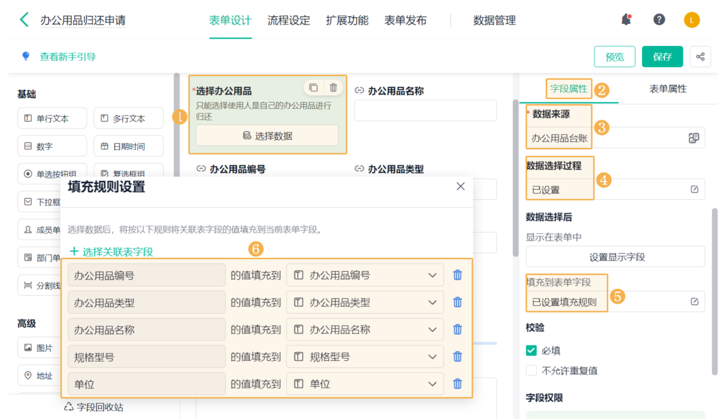Close the 填充规则设置 dialog
Viewport: 719px width, 419px height.
tap(460, 187)
